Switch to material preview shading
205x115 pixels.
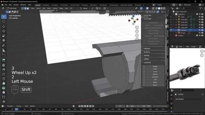(162, 8)
